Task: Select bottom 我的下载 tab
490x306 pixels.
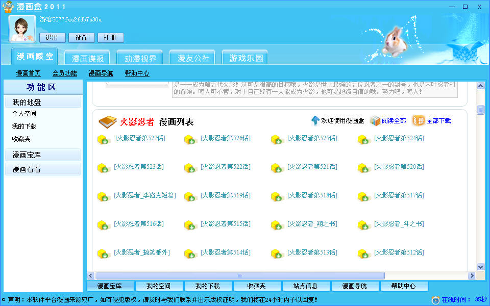Action: point(208,286)
